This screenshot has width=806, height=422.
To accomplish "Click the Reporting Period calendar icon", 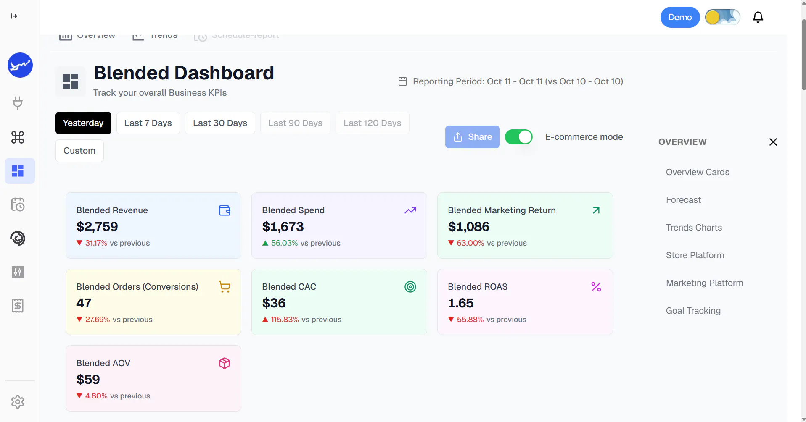I will (x=403, y=81).
